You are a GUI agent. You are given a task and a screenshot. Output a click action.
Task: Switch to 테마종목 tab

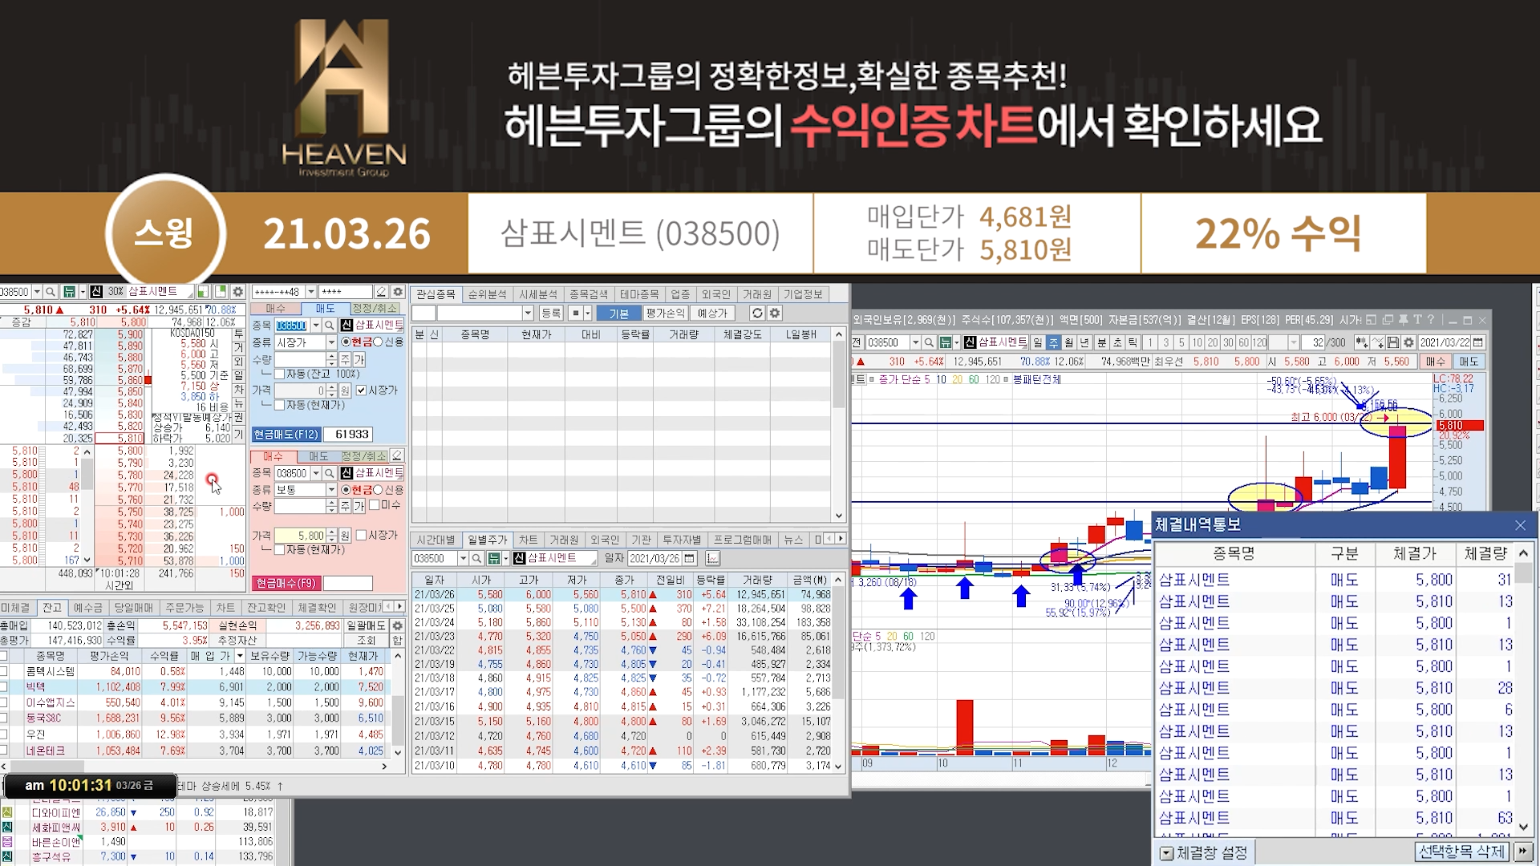tap(638, 294)
